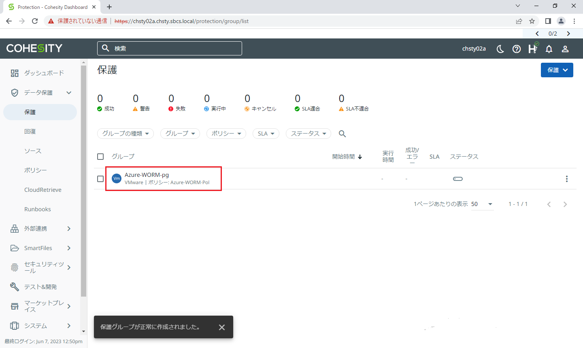This screenshot has height=348, width=583.
Task: Open the Azure-WORM-pg protection group
Action: pyautogui.click(x=147, y=175)
